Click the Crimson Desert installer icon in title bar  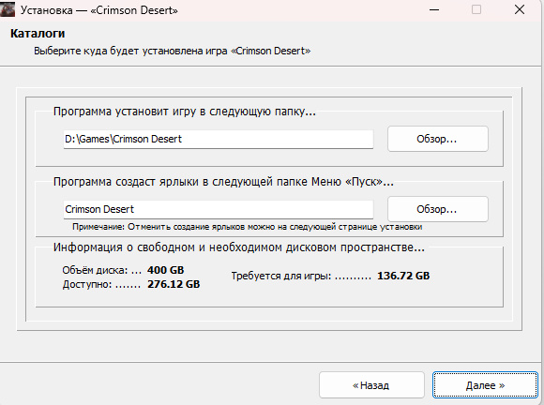click(x=8, y=9)
